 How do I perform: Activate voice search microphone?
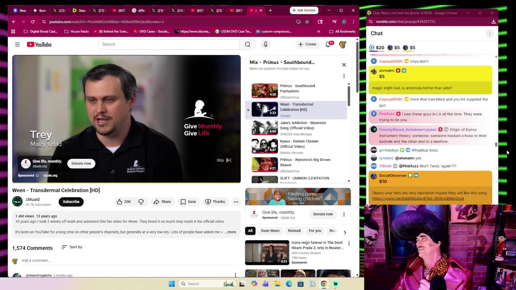point(265,44)
